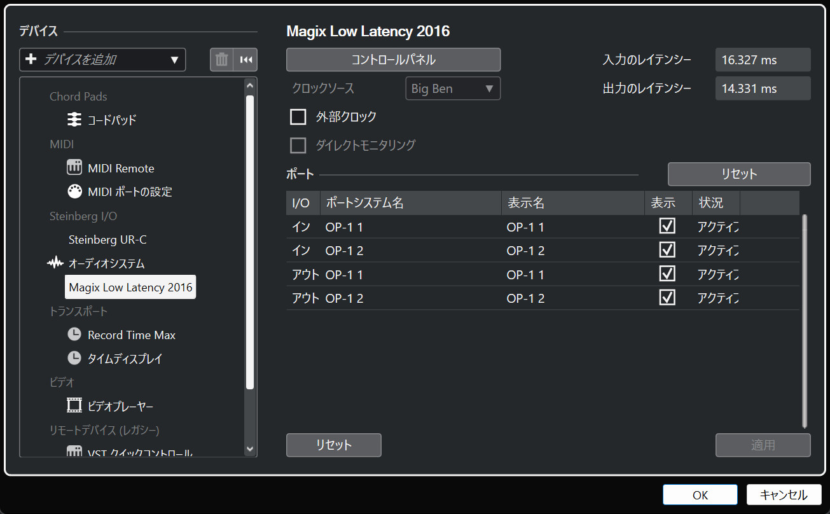
Task: Click アクティブ status of first イン row
Action: (x=717, y=226)
